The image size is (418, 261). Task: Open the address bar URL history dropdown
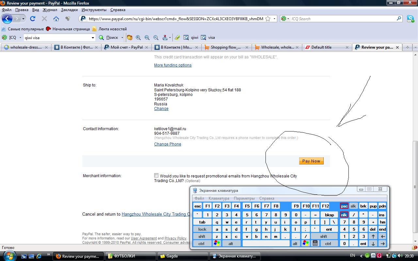pyautogui.click(x=274, y=19)
